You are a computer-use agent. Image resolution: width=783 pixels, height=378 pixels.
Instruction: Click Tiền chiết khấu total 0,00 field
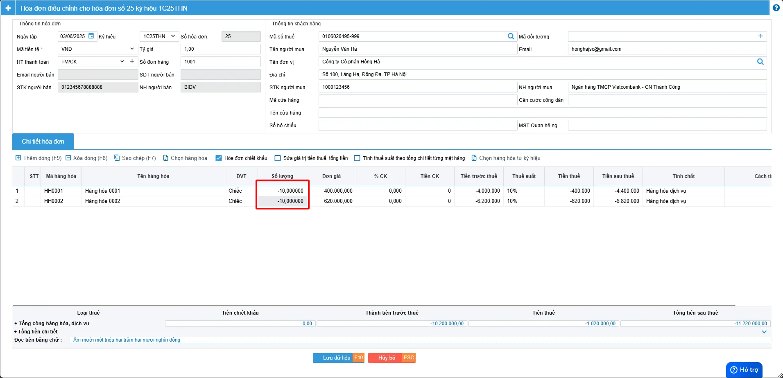240,324
